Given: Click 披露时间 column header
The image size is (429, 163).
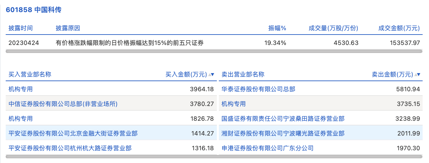Looking at the screenshot, I should [x=21, y=28].
